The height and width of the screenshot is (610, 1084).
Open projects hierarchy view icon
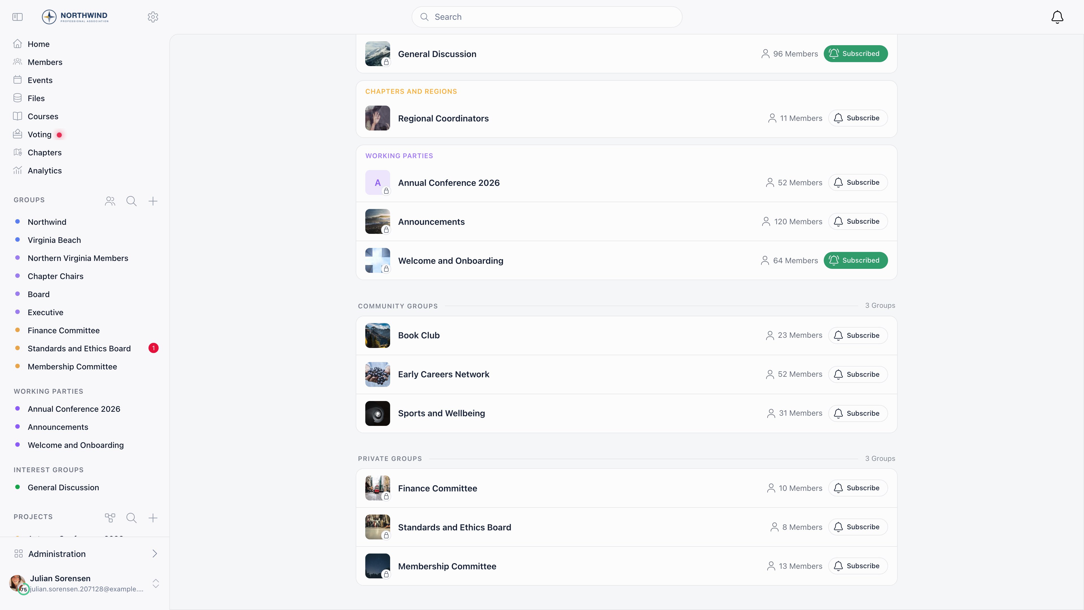coord(110,518)
